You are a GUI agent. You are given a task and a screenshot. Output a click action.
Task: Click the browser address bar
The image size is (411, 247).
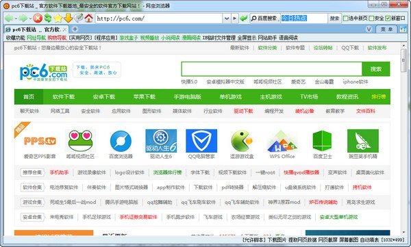coord(159,18)
